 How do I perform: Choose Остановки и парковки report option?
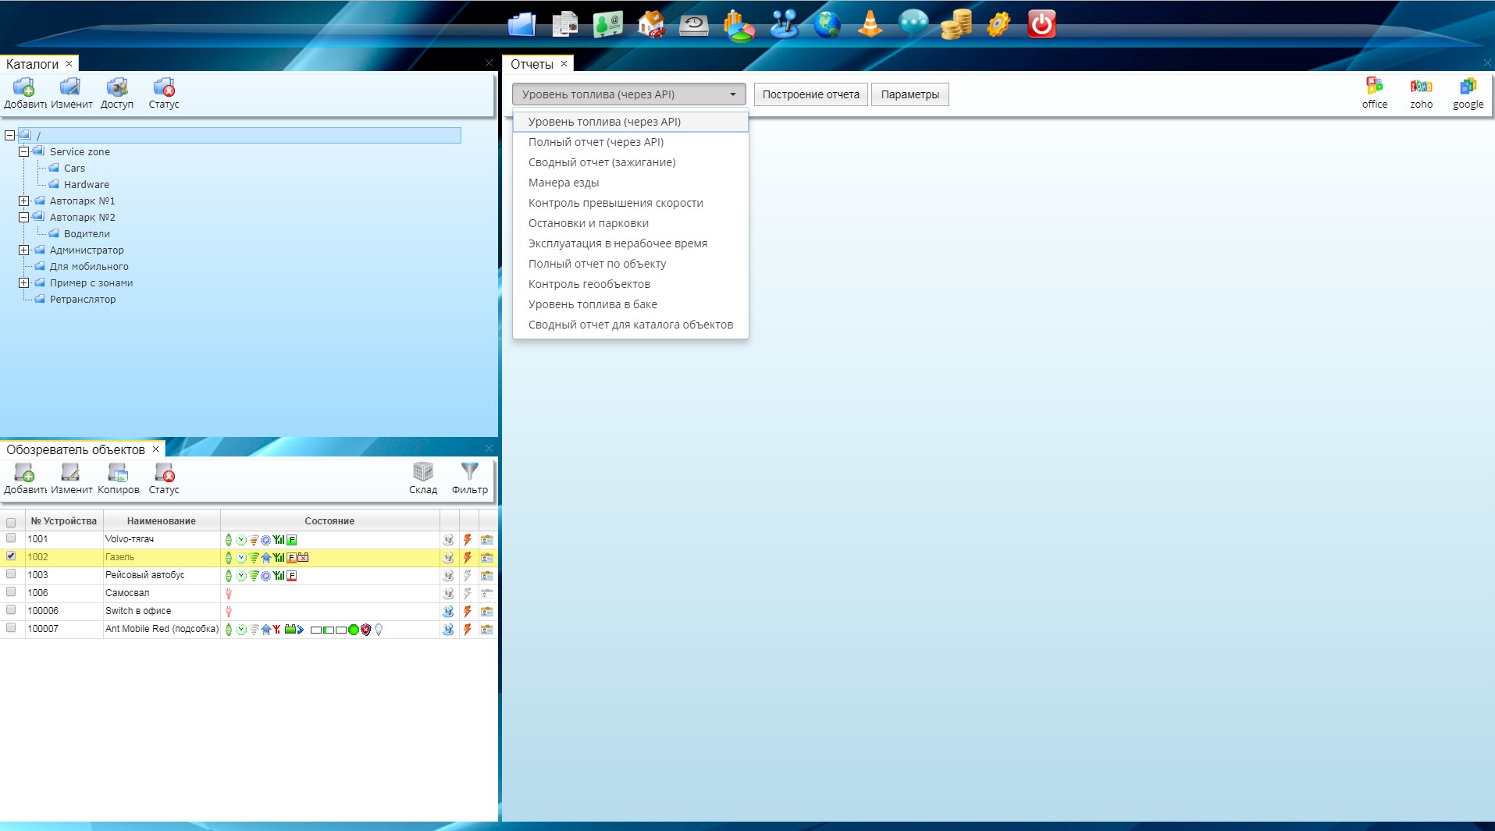[588, 223]
